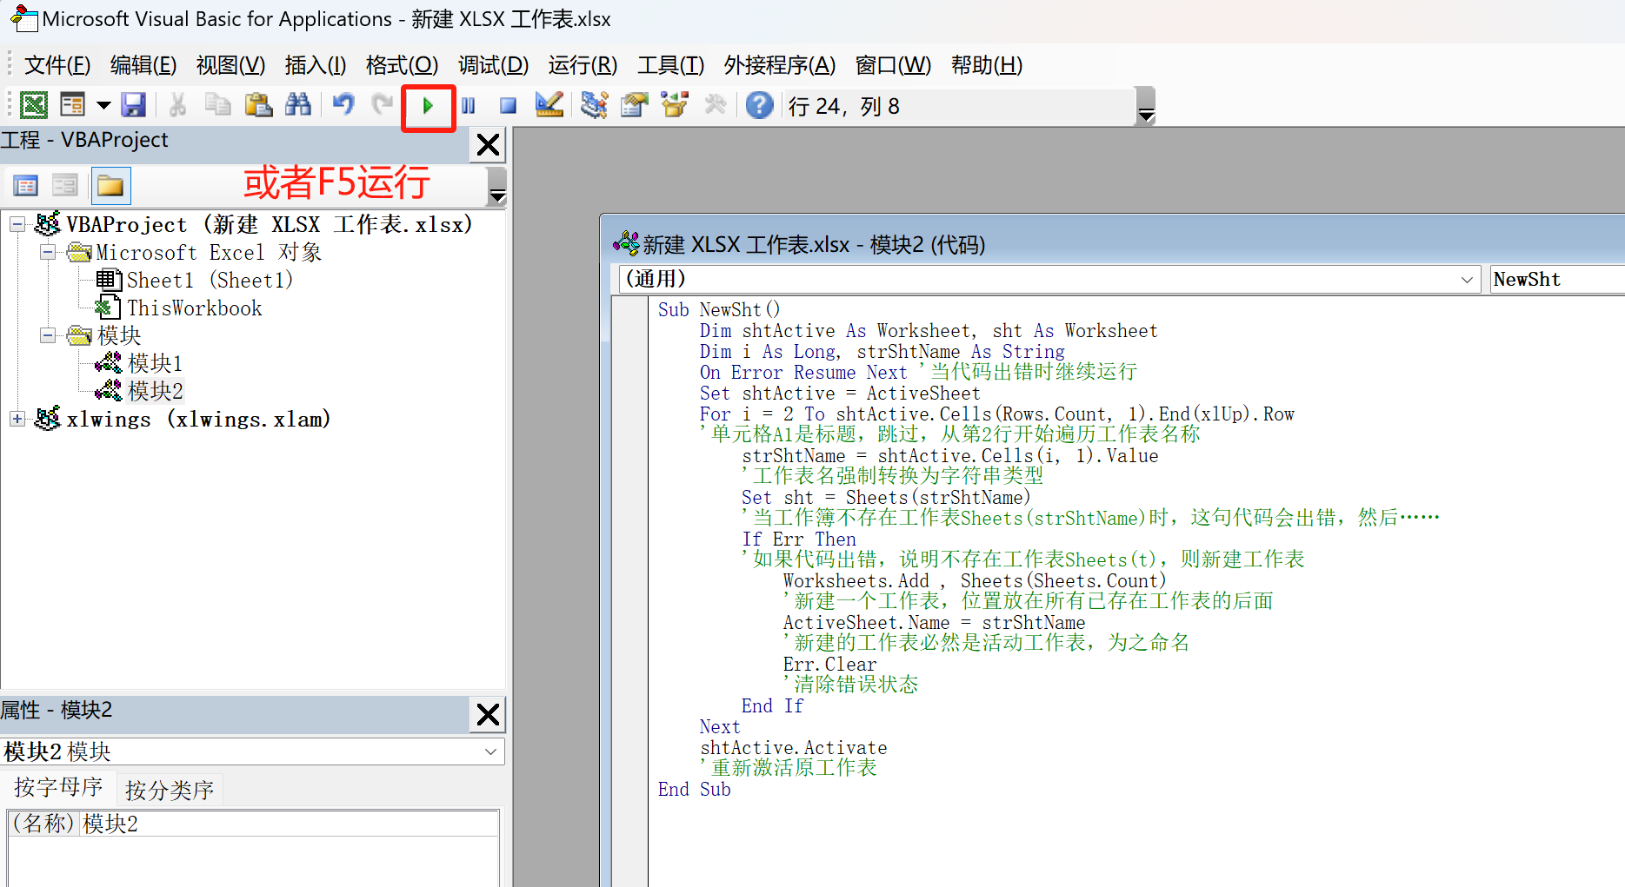The height and width of the screenshot is (887, 1625).
Task: Click the Cut scissors icon
Action: coord(177,106)
